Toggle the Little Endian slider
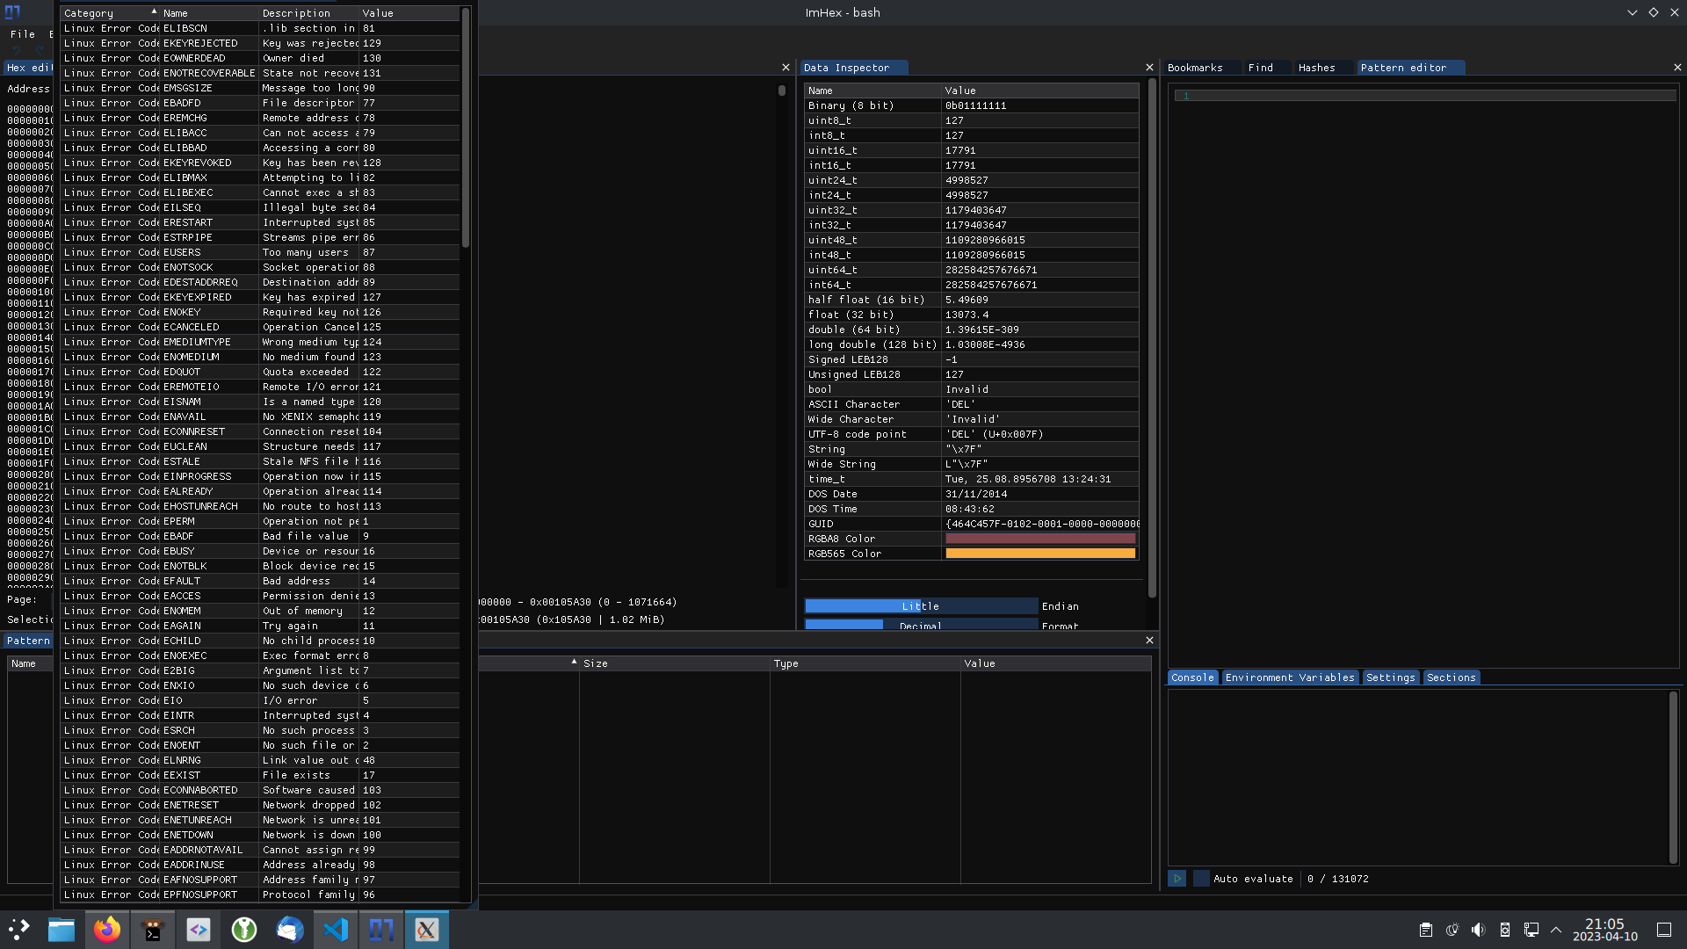 click(920, 606)
